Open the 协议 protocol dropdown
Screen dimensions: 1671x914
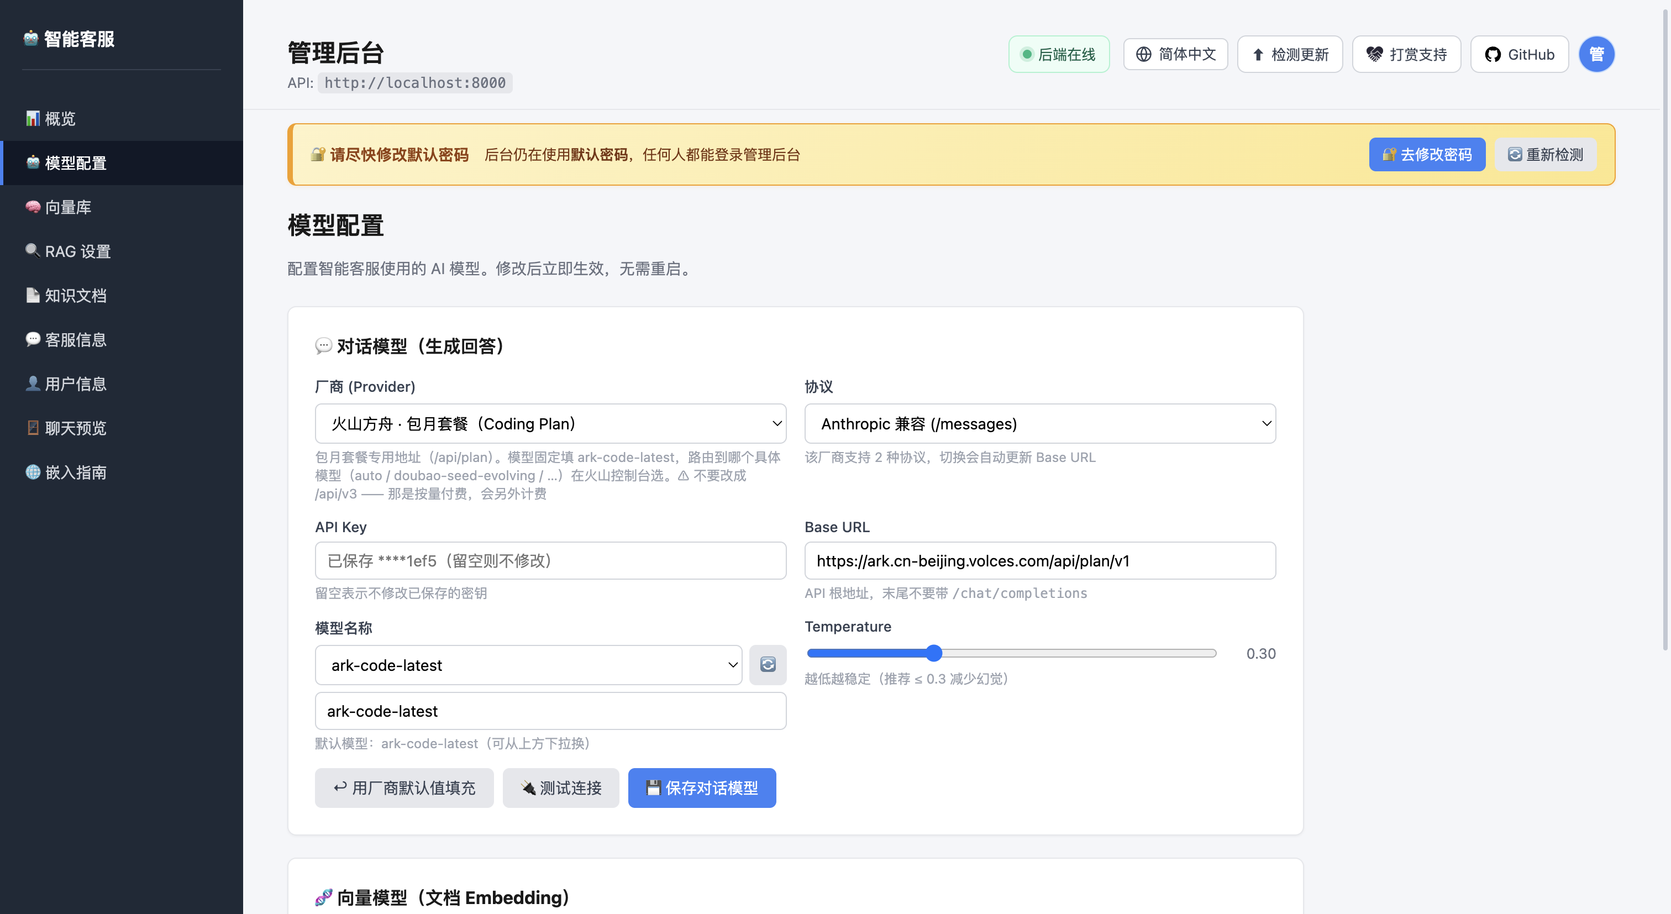1040,424
